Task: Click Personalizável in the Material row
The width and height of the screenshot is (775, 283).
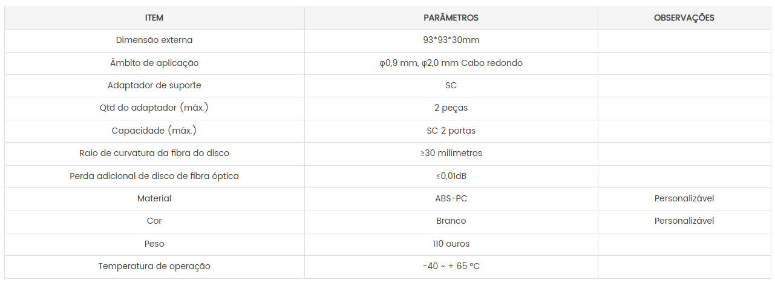Action: click(684, 198)
